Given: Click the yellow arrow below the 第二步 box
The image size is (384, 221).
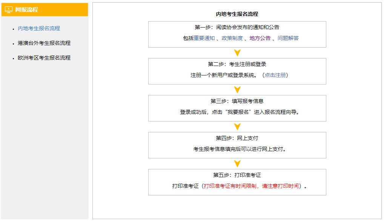Looking at the screenshot, I should (x=237, y=90).
